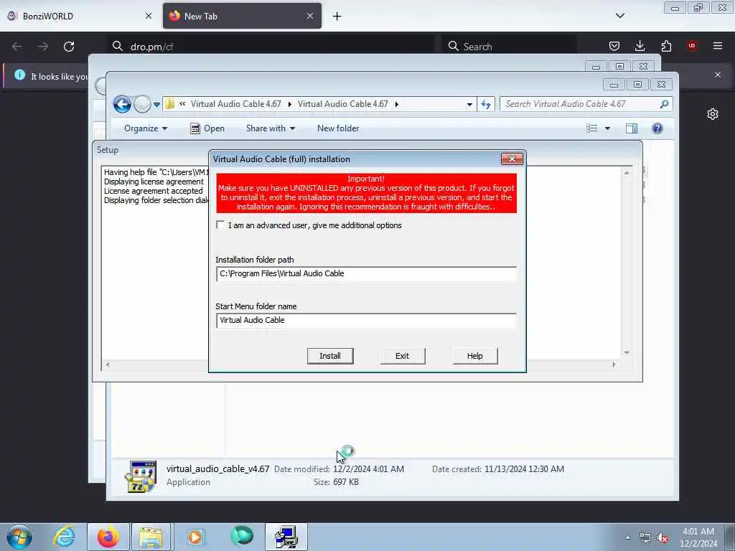Click the Explorer help question mark icon

click(657, 128)
